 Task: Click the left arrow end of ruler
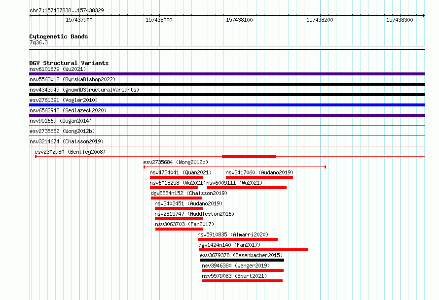point(31,15)
